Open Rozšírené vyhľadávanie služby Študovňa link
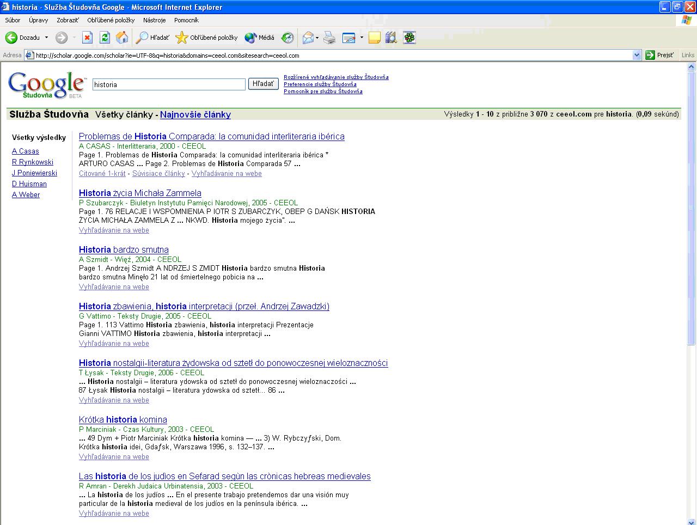This screenshot has height=525, width=697. 336,77
